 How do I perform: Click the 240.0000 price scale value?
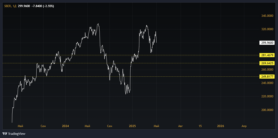pos(267,83)
